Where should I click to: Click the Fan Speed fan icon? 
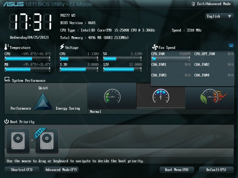[x=155, y=47]
